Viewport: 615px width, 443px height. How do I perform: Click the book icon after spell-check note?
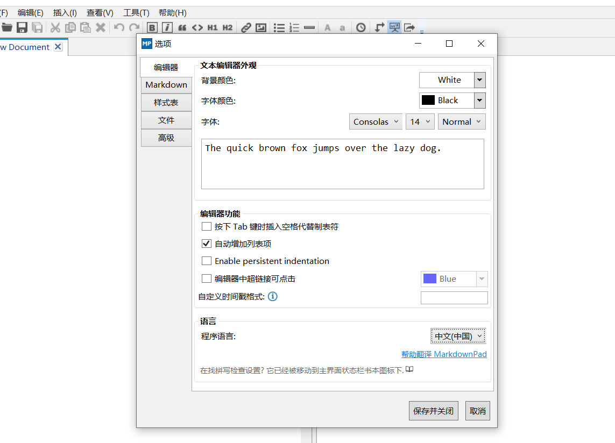point(409,369)
